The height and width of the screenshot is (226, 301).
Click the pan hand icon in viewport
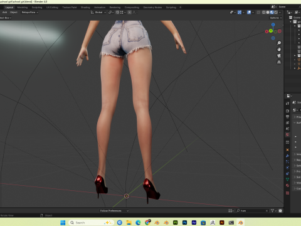(x=279, y=50)
